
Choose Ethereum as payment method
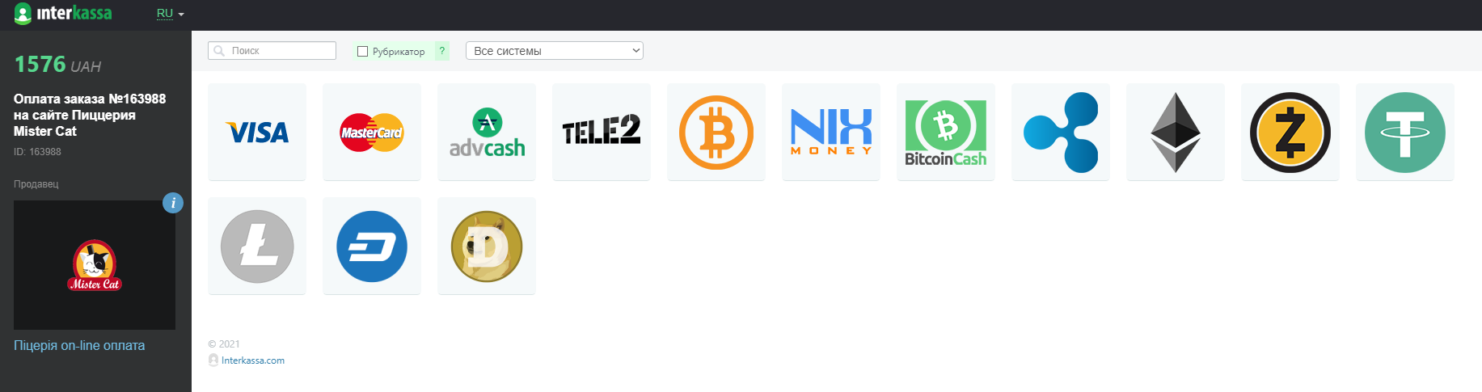pyautogui.click(x=1176, y=132)
